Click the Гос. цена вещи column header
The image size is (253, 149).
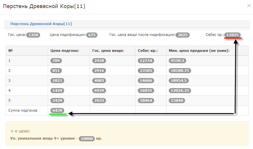coord(108,50)
